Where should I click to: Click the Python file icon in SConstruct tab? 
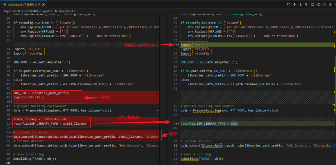point(5,4)
